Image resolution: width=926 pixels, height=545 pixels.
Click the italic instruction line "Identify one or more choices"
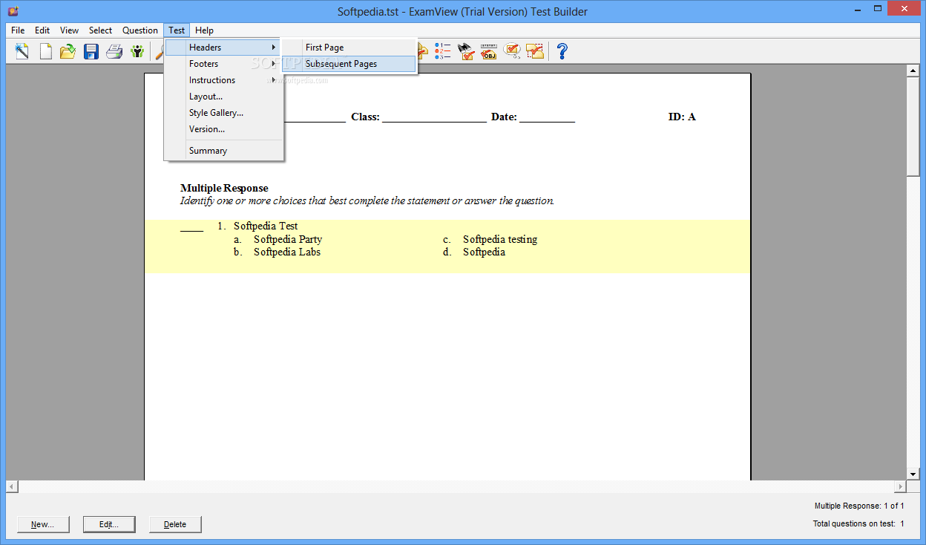tap(367, 200)
